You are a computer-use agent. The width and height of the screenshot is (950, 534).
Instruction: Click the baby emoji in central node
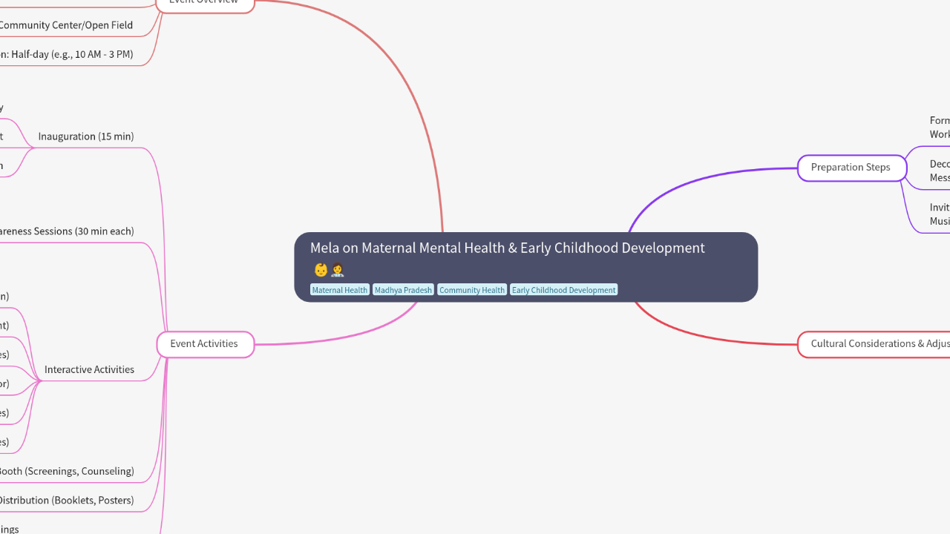pos(321,270)
